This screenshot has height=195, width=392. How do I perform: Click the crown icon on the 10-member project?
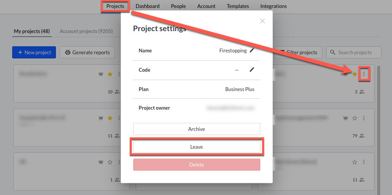coord(101,74)
